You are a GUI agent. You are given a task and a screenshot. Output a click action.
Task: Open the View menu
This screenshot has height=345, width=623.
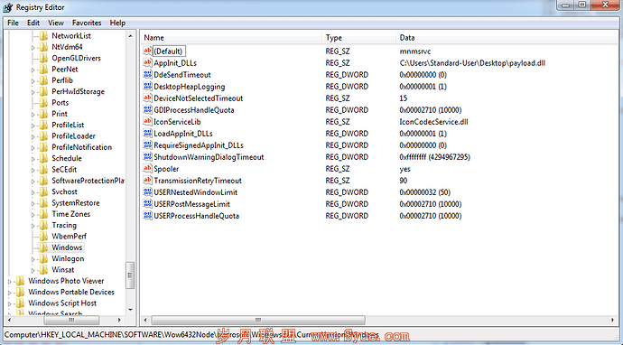click(56, 23)
